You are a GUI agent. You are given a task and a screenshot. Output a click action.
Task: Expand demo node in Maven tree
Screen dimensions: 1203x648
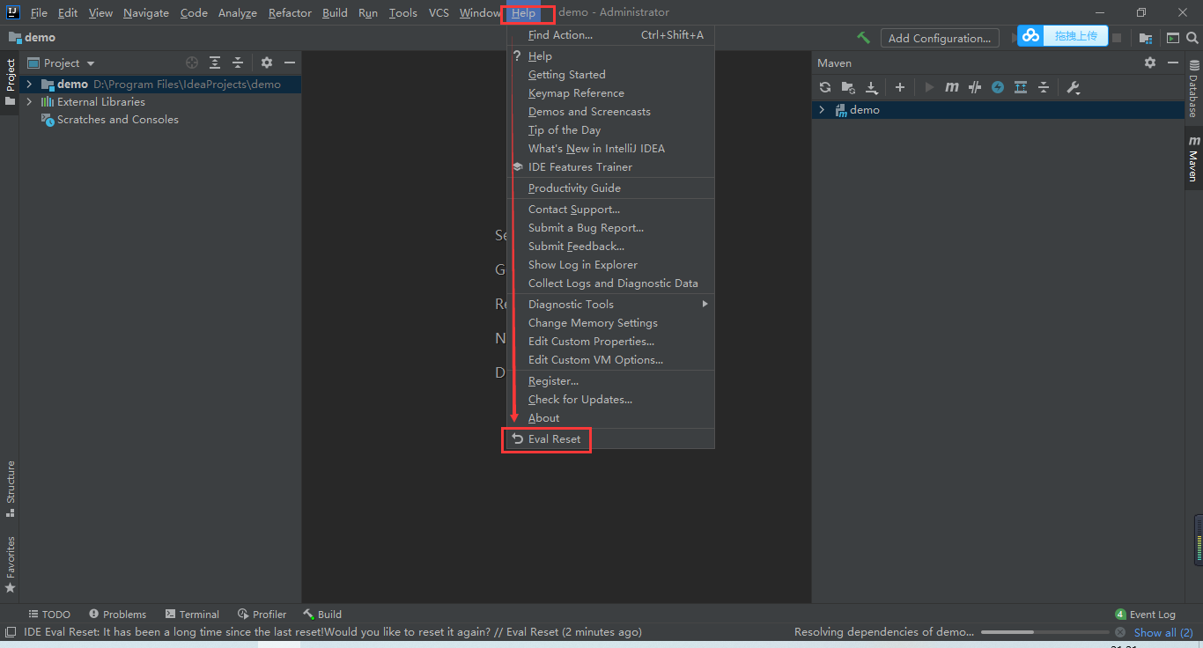(822, 110)
